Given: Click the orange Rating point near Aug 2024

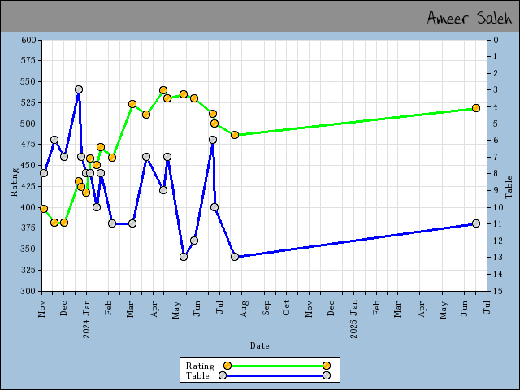Looking at the screenshot, I should coord(235,135).
